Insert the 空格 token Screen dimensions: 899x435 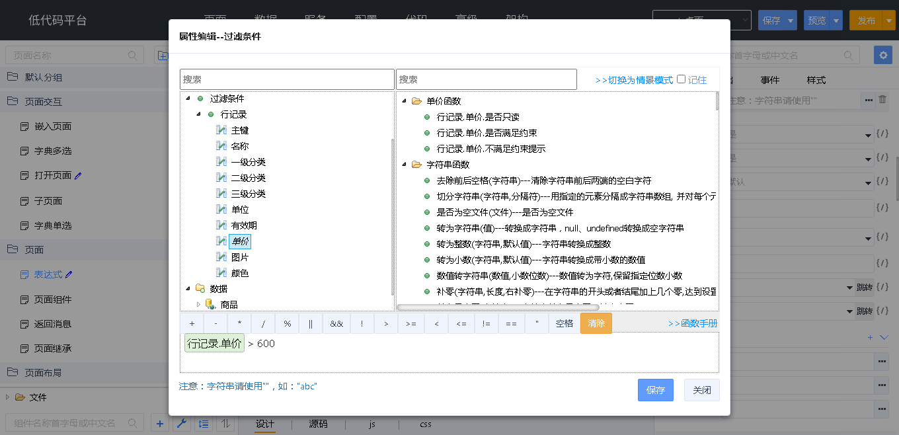pyautogui.click(x=565, y=323)
